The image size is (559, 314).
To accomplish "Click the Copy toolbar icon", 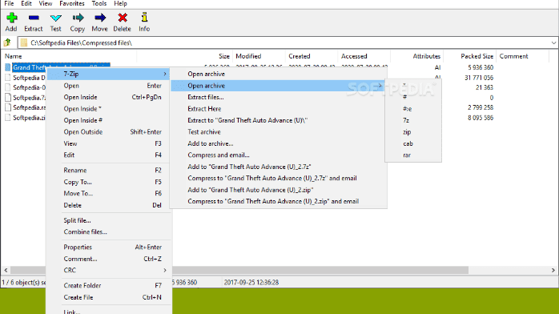I will pos(78,18).
